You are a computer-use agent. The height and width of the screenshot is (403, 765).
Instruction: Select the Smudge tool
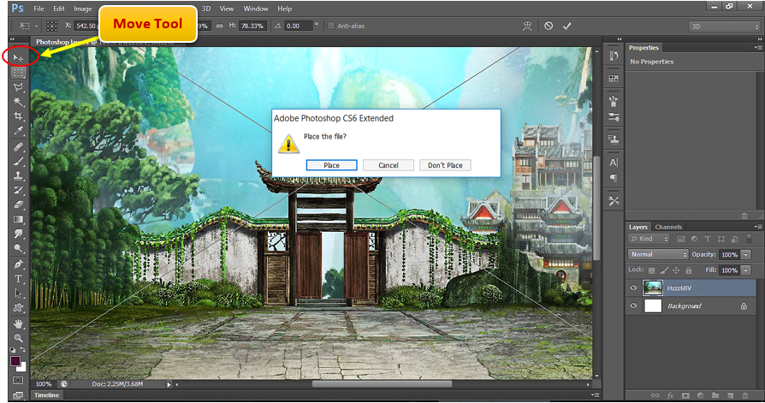(x=18, y=234)
